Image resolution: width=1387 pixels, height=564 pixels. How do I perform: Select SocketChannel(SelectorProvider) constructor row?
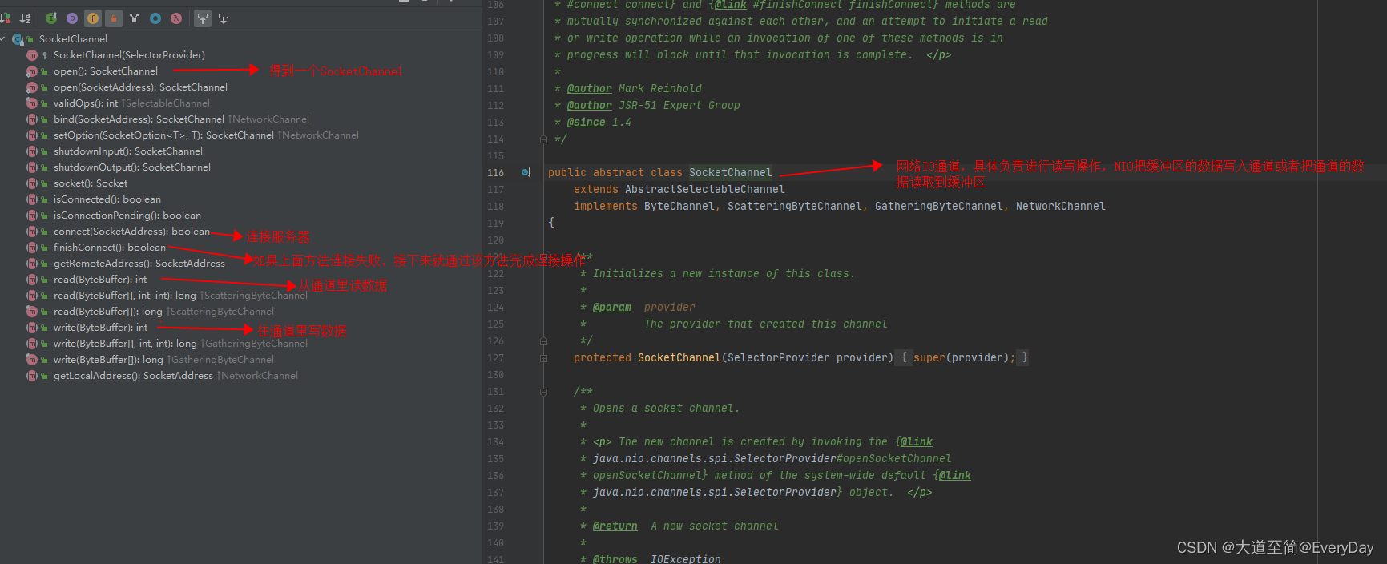pos(129,54)
